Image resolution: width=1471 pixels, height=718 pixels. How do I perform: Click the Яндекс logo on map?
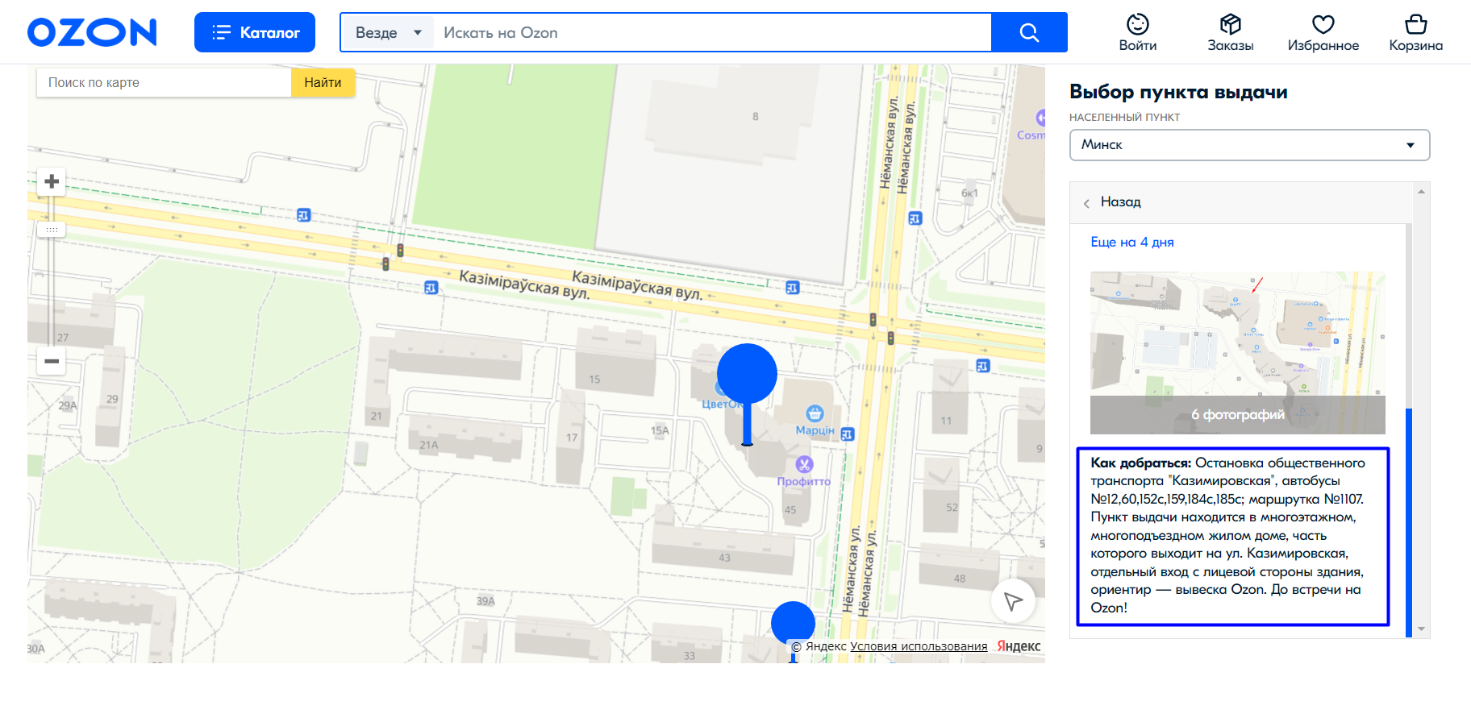1019,646
